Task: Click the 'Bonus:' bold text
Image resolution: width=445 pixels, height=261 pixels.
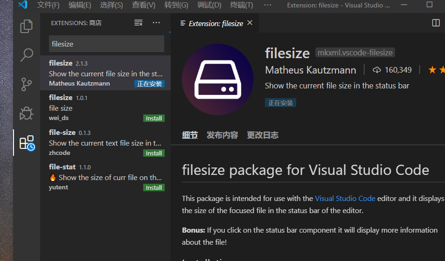Action: [193, 230]
